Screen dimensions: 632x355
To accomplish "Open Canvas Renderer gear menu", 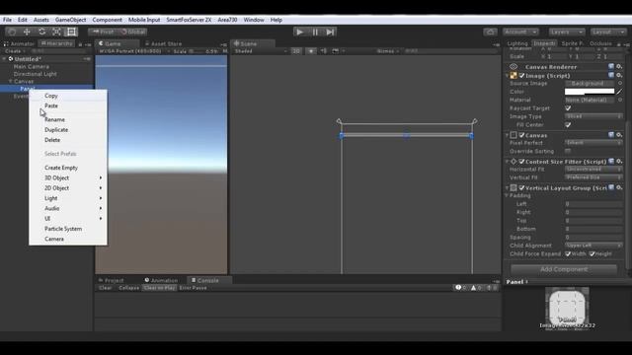I will point(619,66).
